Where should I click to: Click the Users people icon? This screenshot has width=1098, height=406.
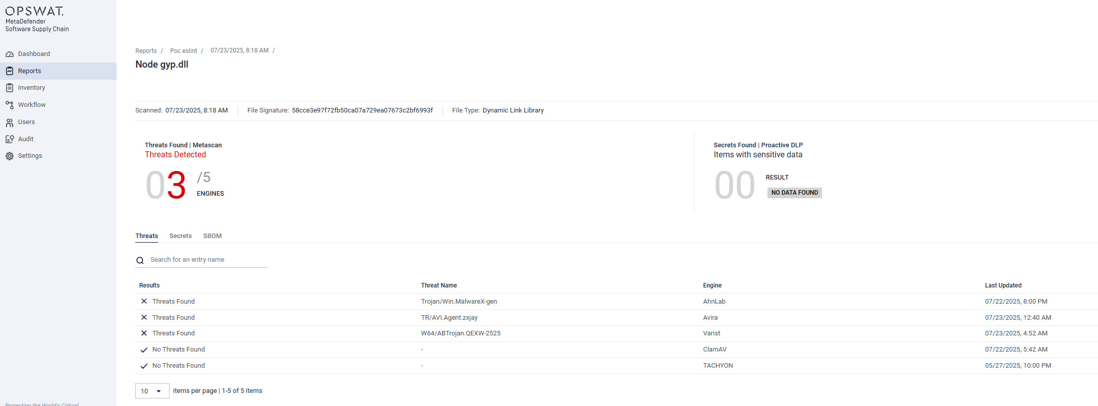(10, 123)
